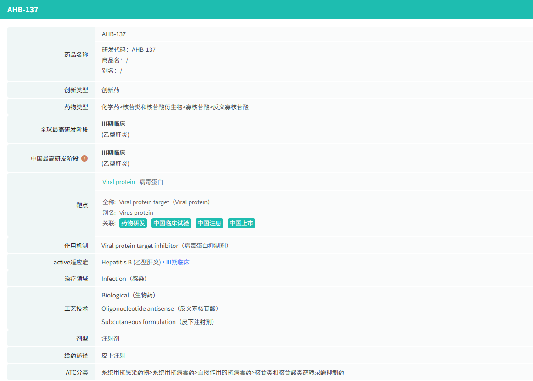Screen dimensions: 533x381
Task: Click the 皮下注射 value in 给药途径 row
Action: (x=113, y=356)
